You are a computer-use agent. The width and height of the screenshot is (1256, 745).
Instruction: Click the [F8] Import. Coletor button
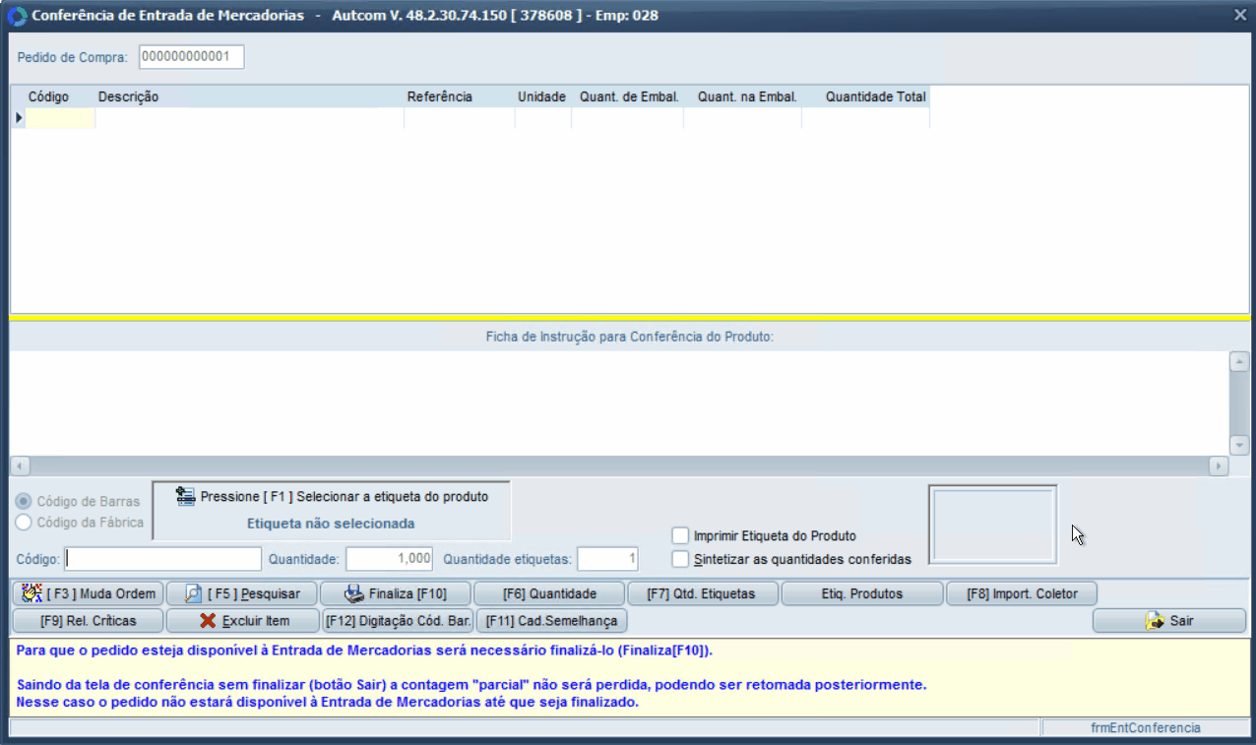click(x=1022, y=593)
